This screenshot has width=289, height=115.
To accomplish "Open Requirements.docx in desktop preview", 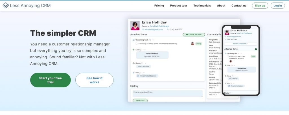I will pyautogui.click(x=147, y=76).
